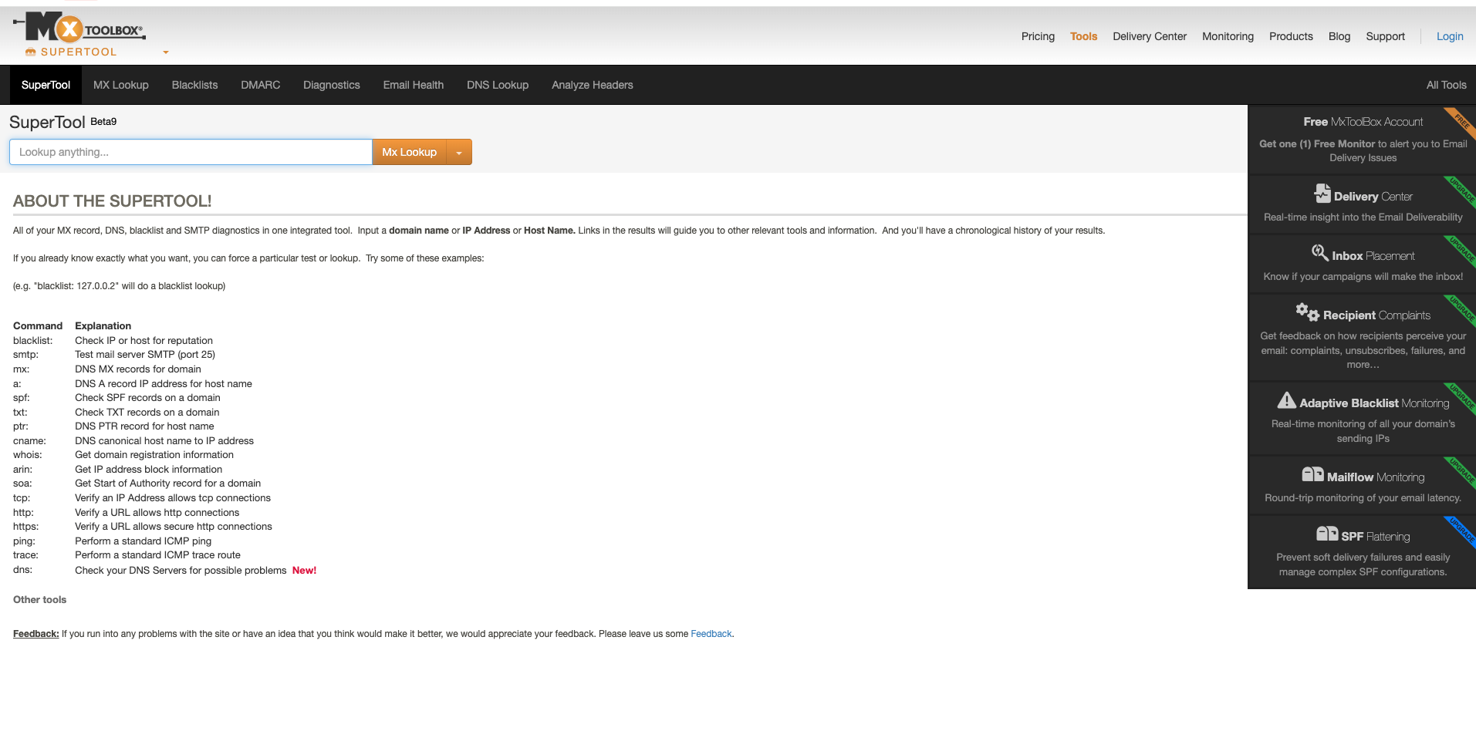Image resolution: width=1476 pixels, height=738 pixels.
Task: Switch to the Blacklists tab
Action: point(194,85)
